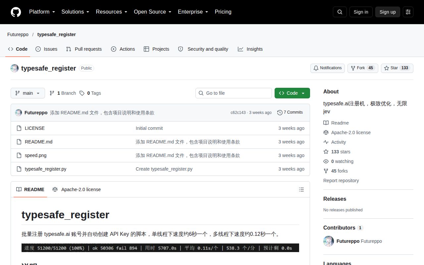Switch to Security and quality tab
Image resolution: width=424 pixels, height=265 pixels.
click(x=203, y=49)
